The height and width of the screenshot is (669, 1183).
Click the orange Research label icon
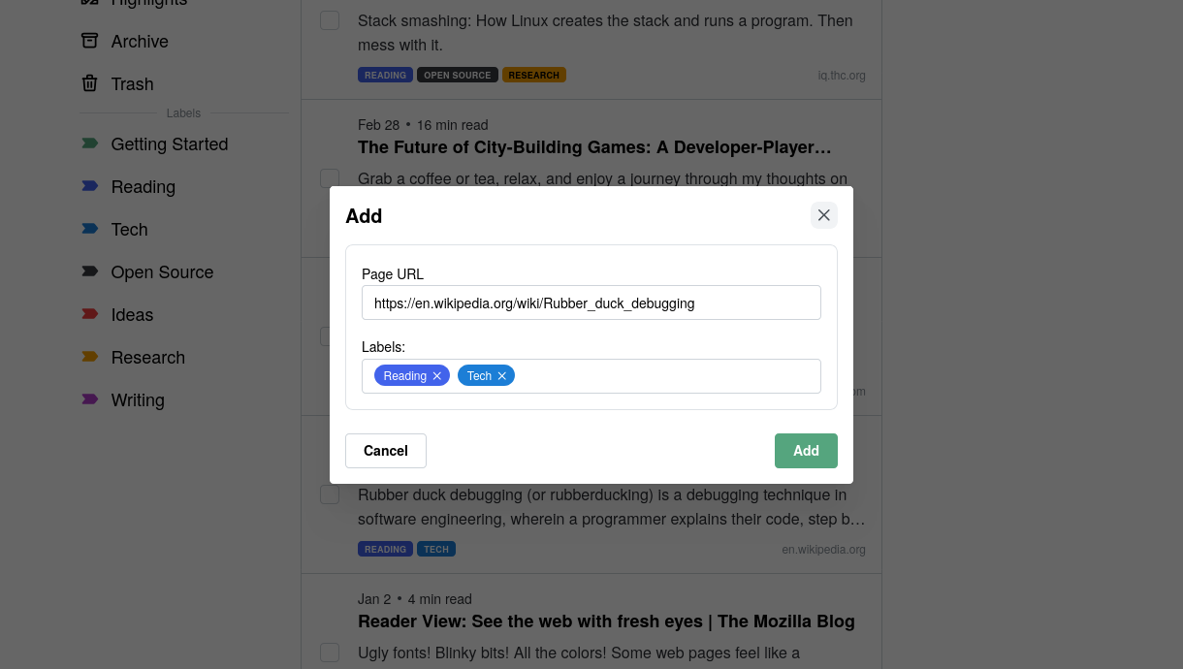pos(90,357)
